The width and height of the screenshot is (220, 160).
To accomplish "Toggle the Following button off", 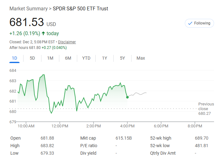I will coord(199,23).
